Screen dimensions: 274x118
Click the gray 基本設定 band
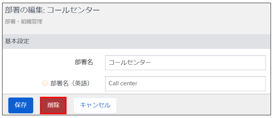point(137,42)
